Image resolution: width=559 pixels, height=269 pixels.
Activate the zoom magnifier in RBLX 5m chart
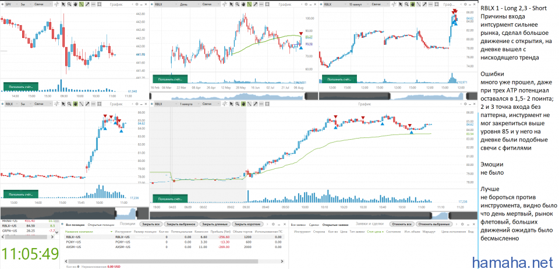(69, 104)
